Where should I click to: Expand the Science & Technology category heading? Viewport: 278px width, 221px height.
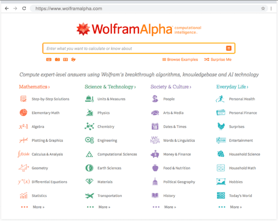pos(110,87)
